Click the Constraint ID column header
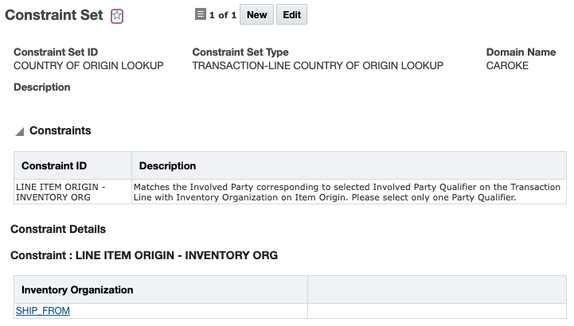Image resolution: width=574 pixels, height=326 pixels. [54, 166]
